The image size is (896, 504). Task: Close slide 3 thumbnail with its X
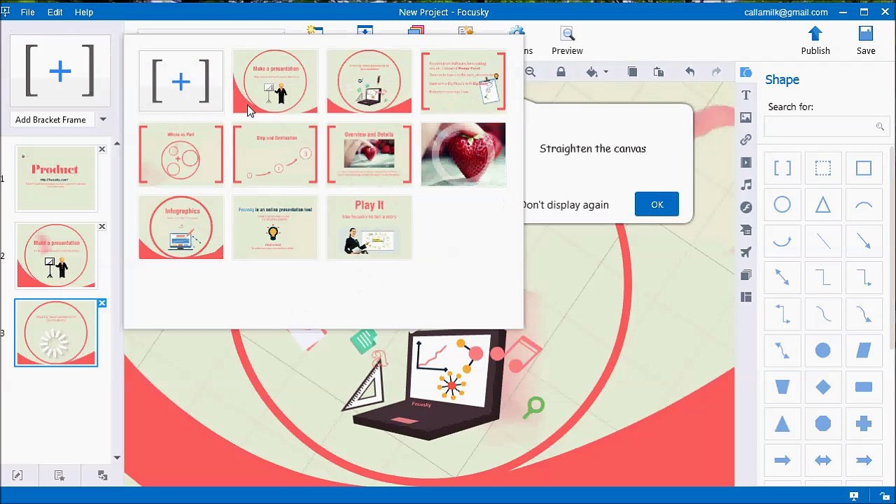click(x=101, y=303)
